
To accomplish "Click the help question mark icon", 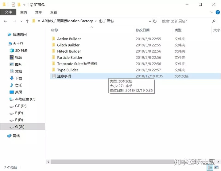I will [218, 12].
